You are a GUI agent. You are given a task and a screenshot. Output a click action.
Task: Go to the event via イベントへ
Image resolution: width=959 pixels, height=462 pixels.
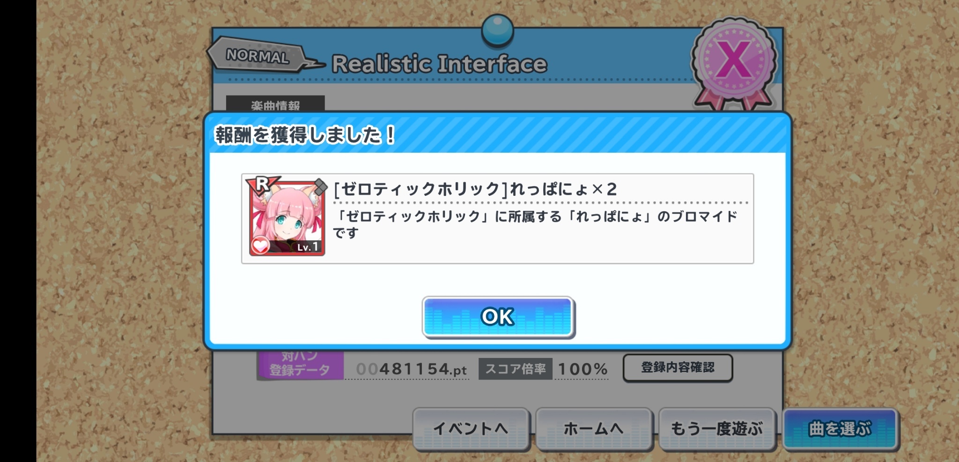[470, 428]
